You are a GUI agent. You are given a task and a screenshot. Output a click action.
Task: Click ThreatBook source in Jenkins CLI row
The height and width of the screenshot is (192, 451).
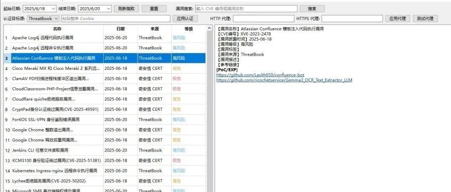tap(150, 150)
